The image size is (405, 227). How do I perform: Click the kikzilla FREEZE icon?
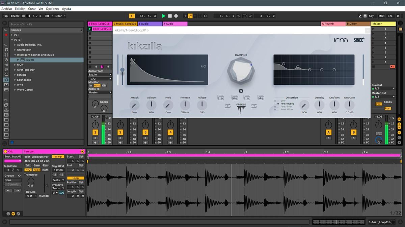click(241, 109)
